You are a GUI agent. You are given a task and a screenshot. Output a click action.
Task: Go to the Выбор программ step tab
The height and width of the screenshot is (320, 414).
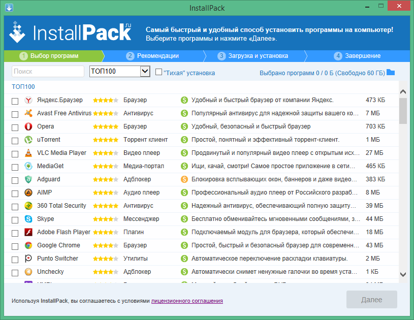point(54,56)
